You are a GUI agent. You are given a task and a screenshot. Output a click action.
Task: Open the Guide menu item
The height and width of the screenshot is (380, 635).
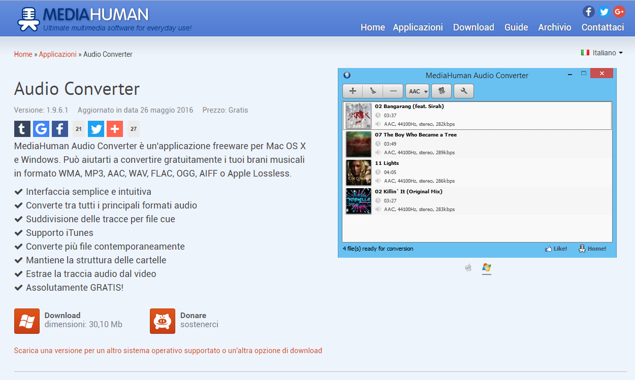pyautogui.click(x=516, y=27)
